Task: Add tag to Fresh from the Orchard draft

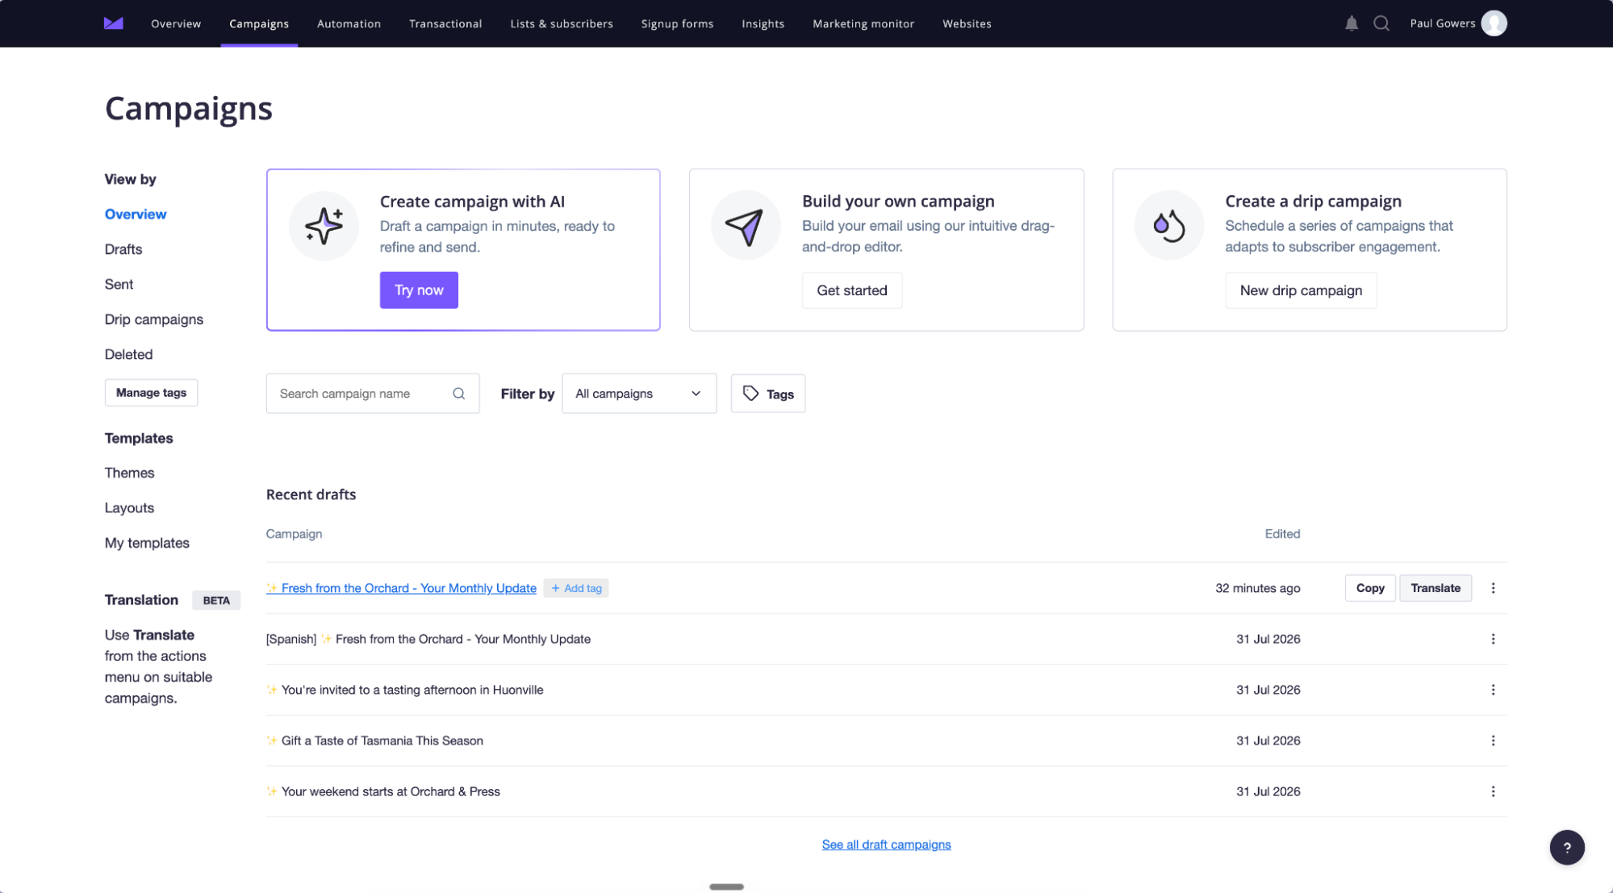Action: tap(576, 588)
